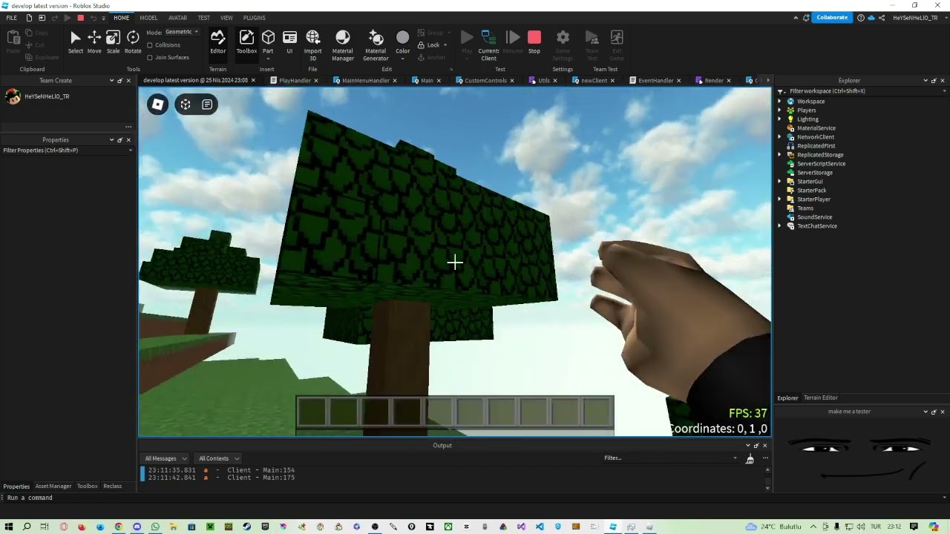Open the All Messages filter dropdown
The width and height of the screenshot is (950, 534).
point(166,458)
